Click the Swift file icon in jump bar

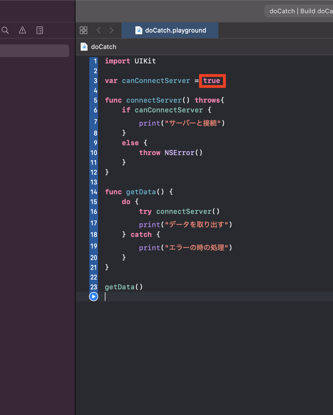[84, 47]
